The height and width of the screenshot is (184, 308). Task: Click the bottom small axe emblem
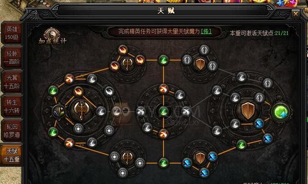pos(127,157)
